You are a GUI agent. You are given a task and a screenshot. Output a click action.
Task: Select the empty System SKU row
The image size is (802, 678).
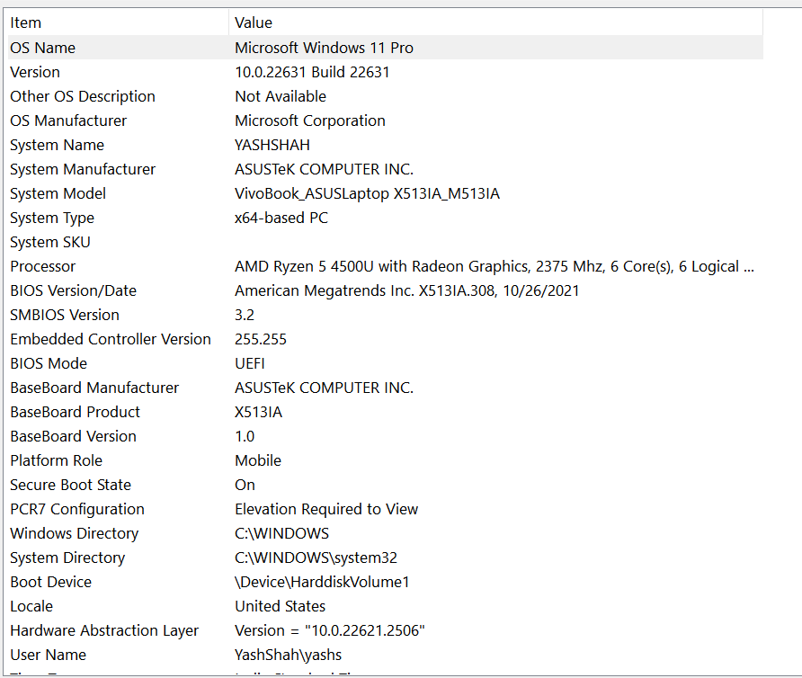point(50,242)
